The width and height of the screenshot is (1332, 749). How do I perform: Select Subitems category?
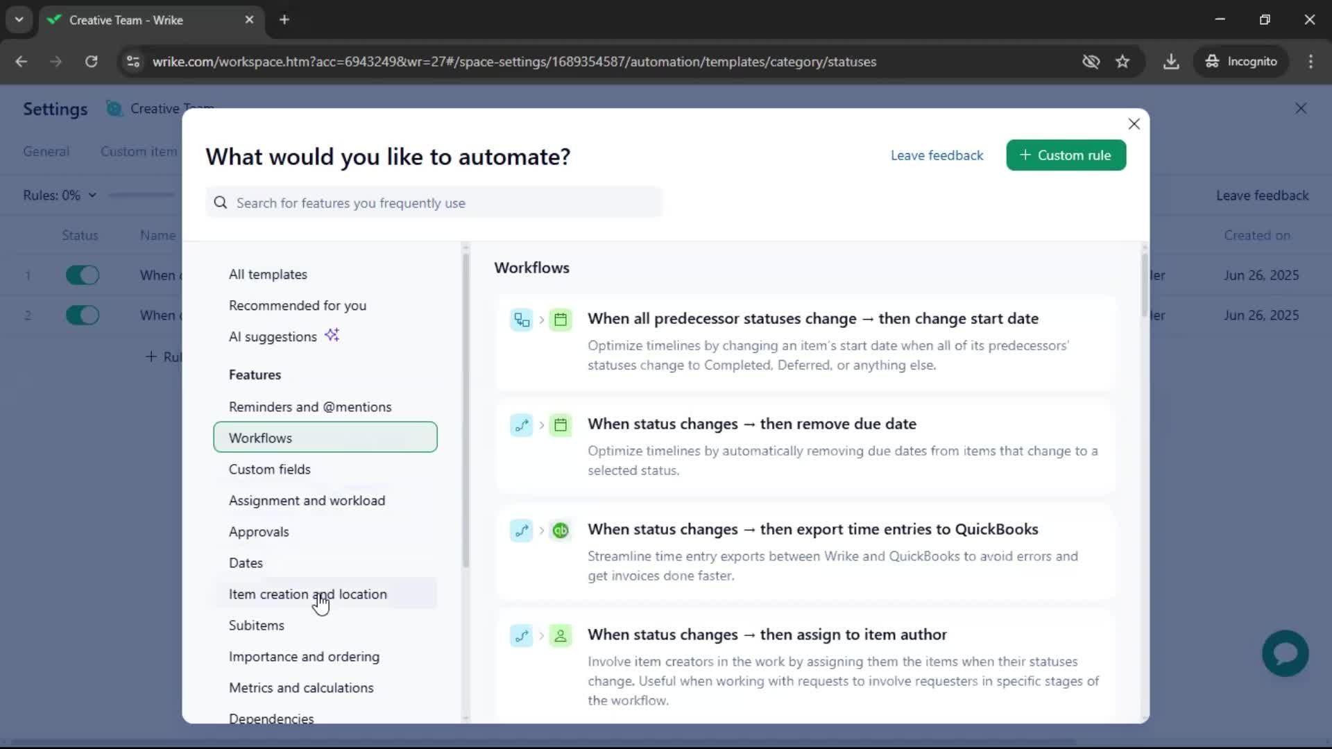point(325,625)
